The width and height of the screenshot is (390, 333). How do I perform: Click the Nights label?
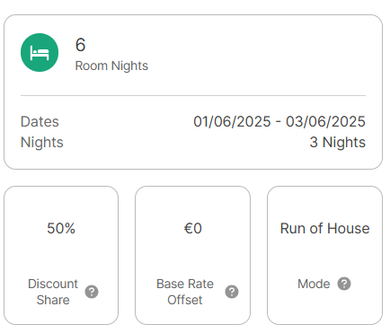pyautogui.click(x=42, y=143)
